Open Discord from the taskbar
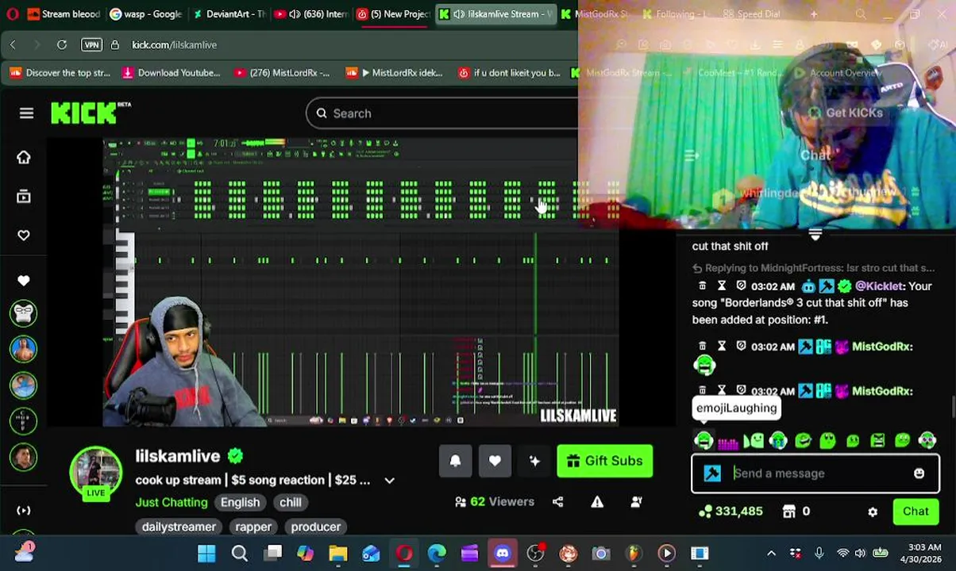 [x=503, y=553]
